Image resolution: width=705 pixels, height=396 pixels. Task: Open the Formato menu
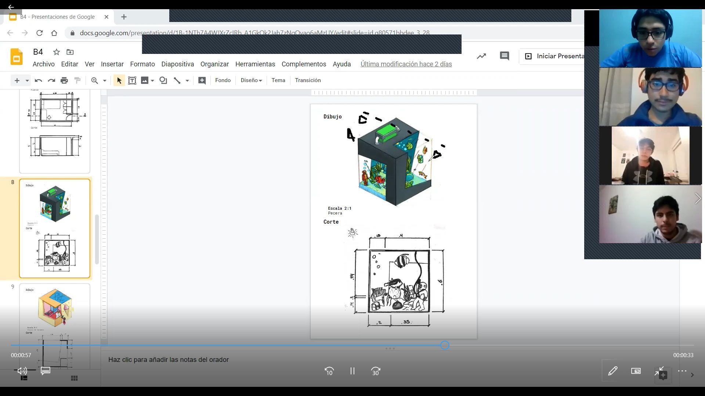click(x=142, y=64)
